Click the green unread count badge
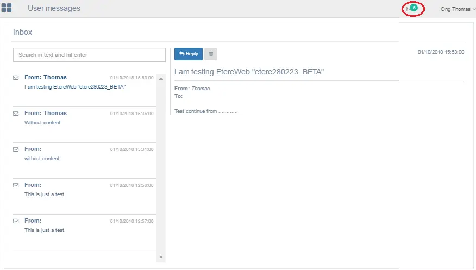 415,8
